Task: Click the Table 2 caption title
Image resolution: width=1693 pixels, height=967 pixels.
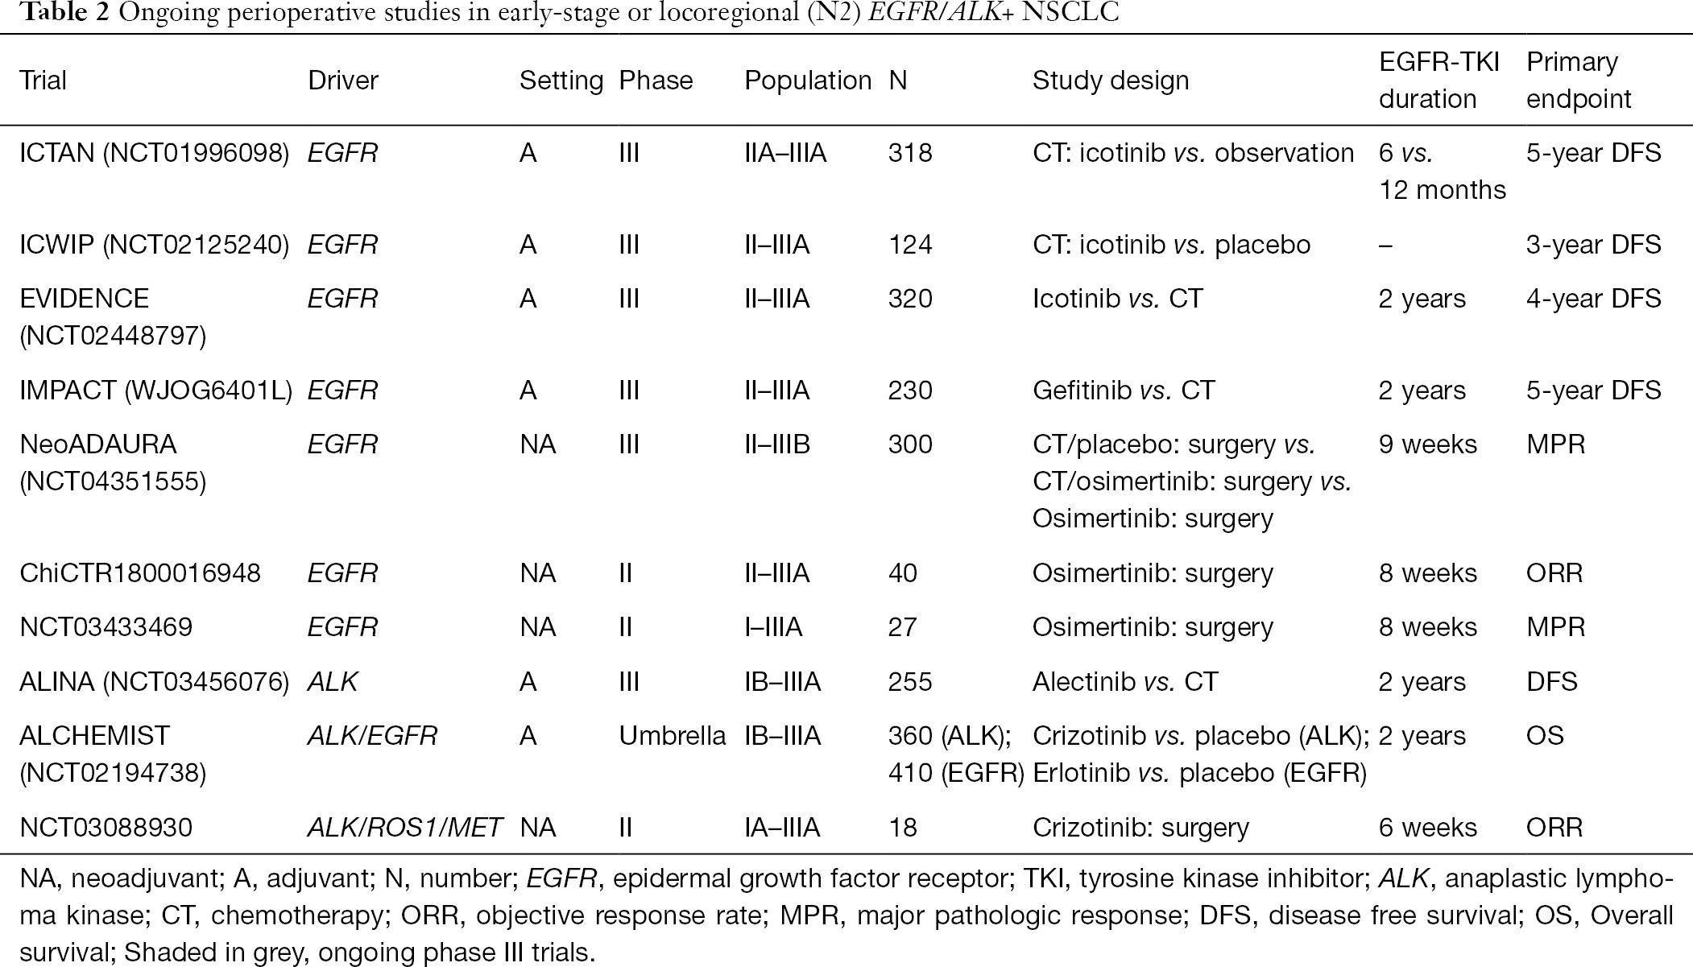Action: [x=569, y=12]
